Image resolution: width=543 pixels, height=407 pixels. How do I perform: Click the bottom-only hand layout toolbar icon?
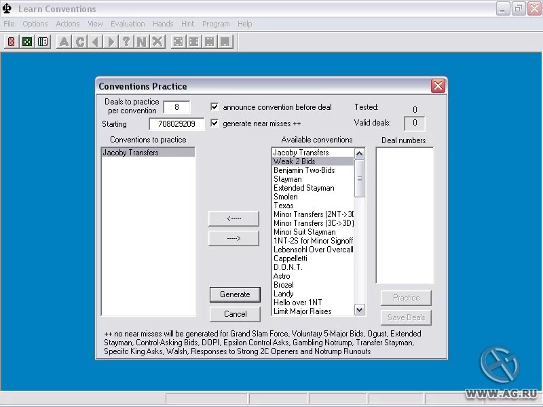(225, 42)
